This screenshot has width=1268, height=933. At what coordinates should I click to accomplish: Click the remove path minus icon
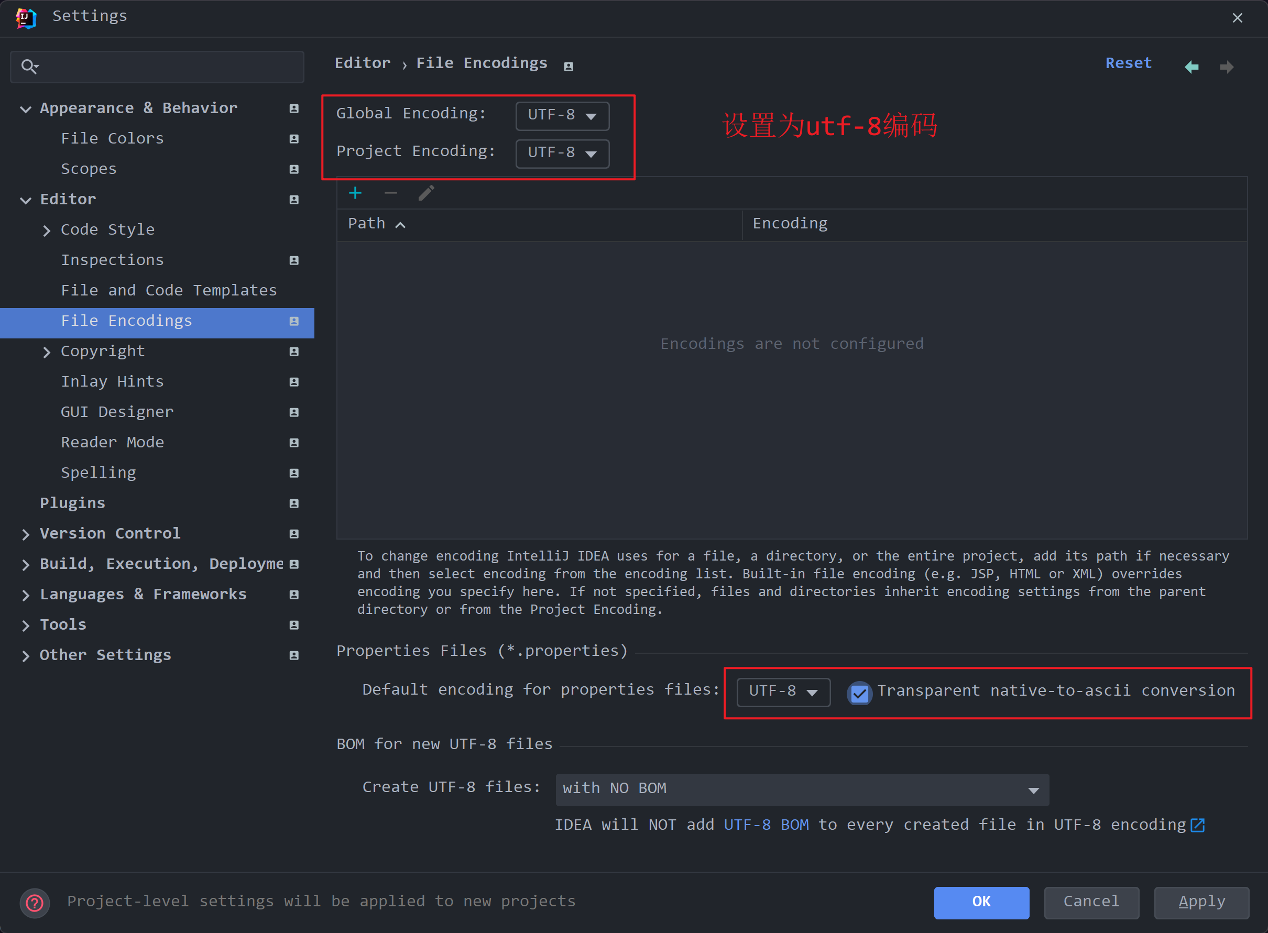[390, 193]
